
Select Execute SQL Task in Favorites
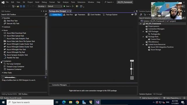pos(13,23)
